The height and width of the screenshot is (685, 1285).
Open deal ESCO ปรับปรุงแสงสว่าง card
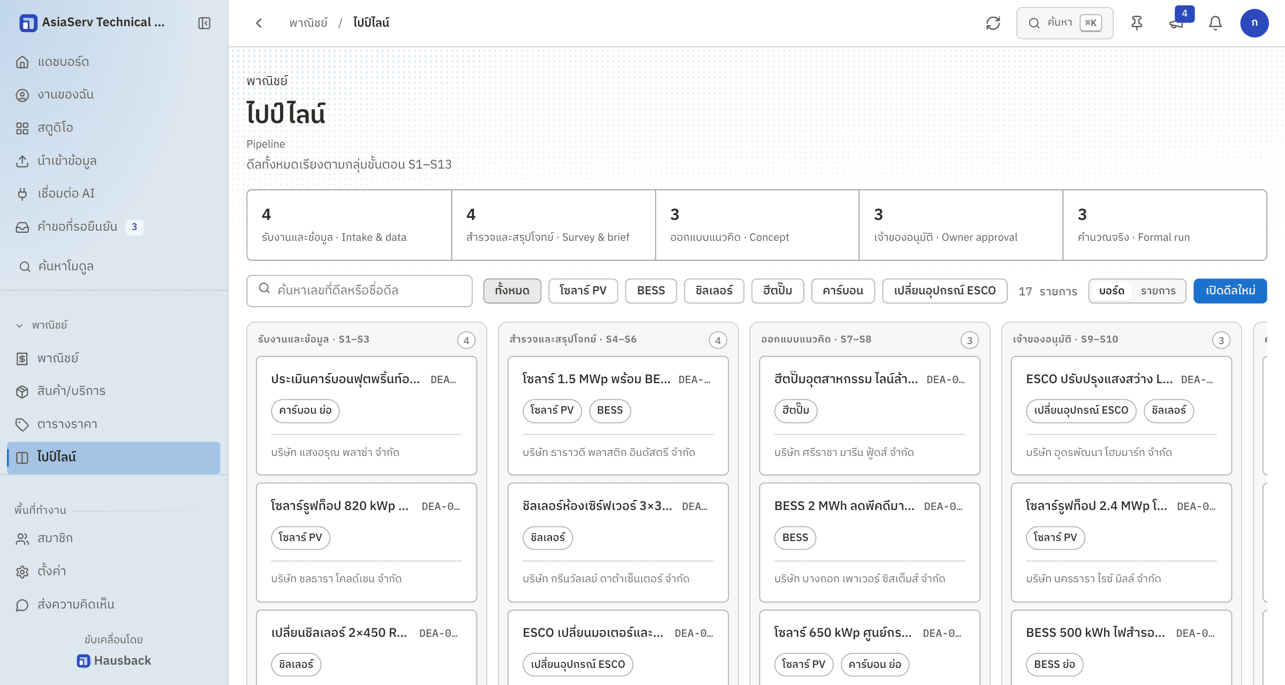(x=1121, y=416)
